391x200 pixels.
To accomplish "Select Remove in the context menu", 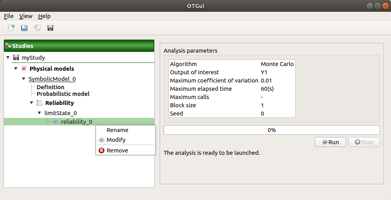I will click(x=117, y=150).
